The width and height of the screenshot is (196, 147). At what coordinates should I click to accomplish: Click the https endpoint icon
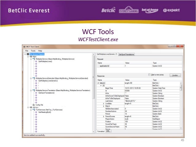31,56
